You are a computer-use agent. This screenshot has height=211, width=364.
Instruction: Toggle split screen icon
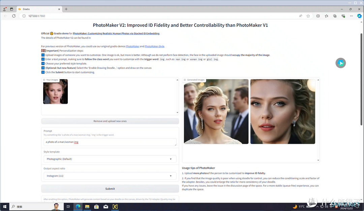[318, 16]
